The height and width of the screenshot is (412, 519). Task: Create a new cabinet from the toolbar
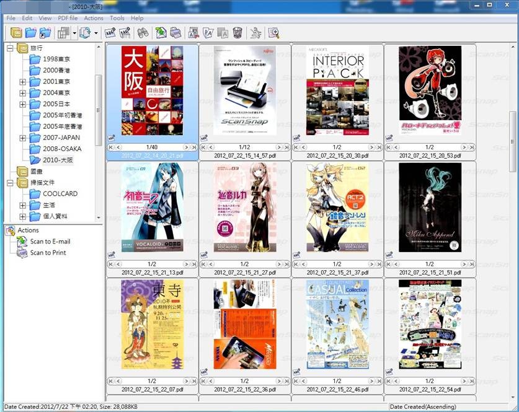16,32
